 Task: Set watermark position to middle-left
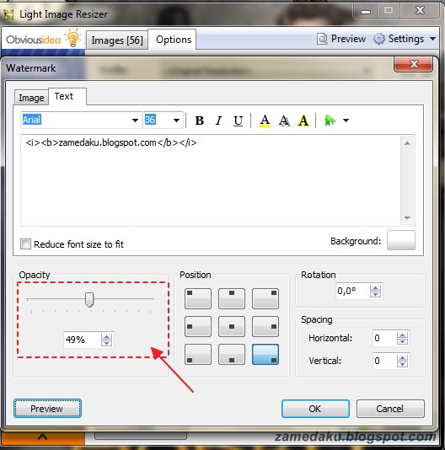198,326
